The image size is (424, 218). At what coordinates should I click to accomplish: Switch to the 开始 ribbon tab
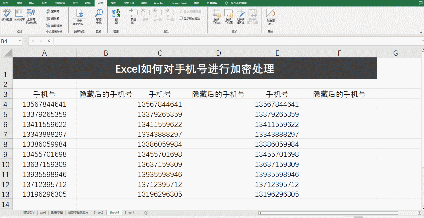pyautogui.click(x=19, y=3)
